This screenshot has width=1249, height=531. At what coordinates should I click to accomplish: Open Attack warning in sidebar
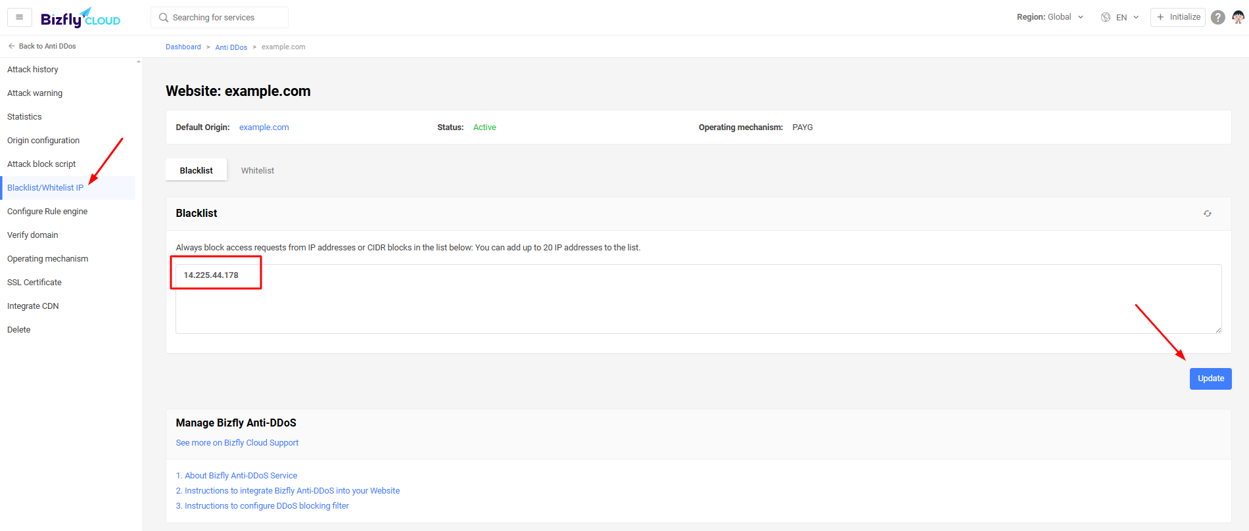pos(35,93)
